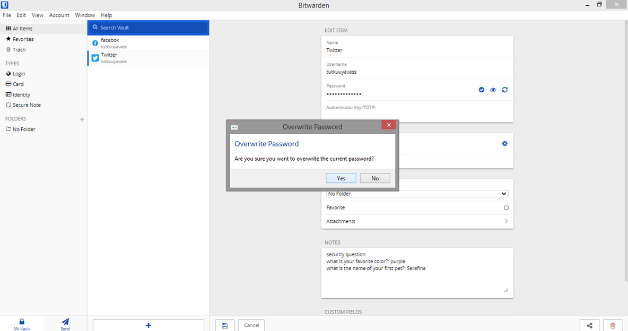Check if password has been exposed icon

click(x=482, y=90)
